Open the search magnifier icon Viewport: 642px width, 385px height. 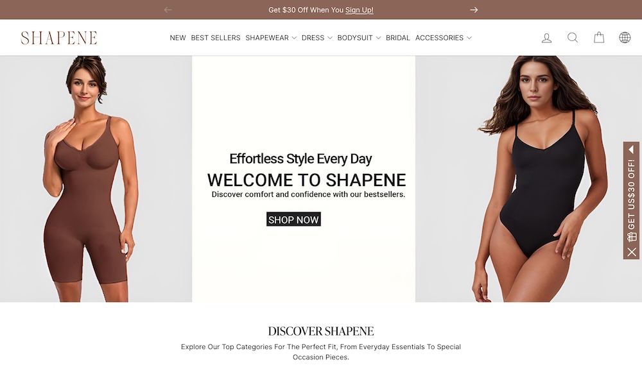(x=573, y=38)
